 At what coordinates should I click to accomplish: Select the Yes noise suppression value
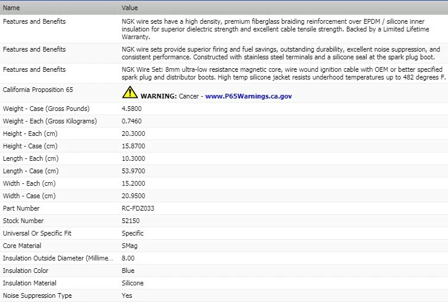[x=127, y=295]
